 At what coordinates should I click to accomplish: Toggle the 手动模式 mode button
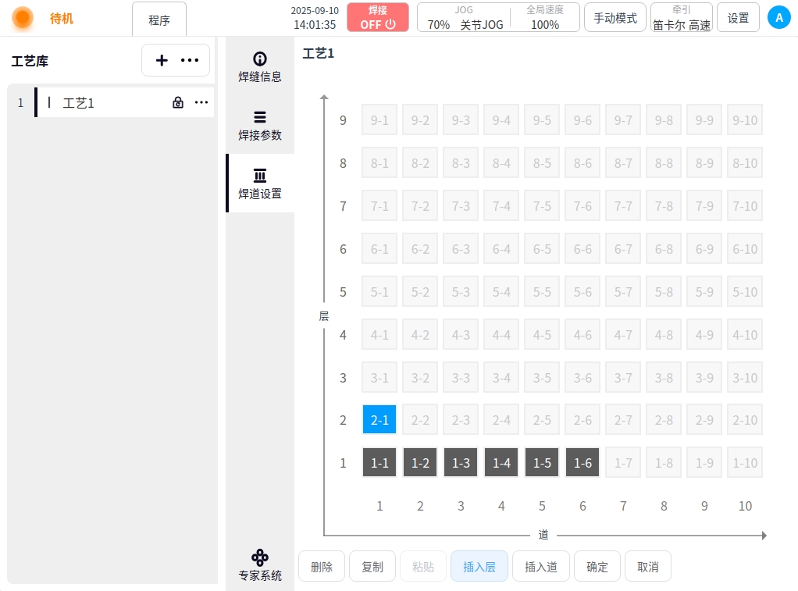[x=615, y=17]
